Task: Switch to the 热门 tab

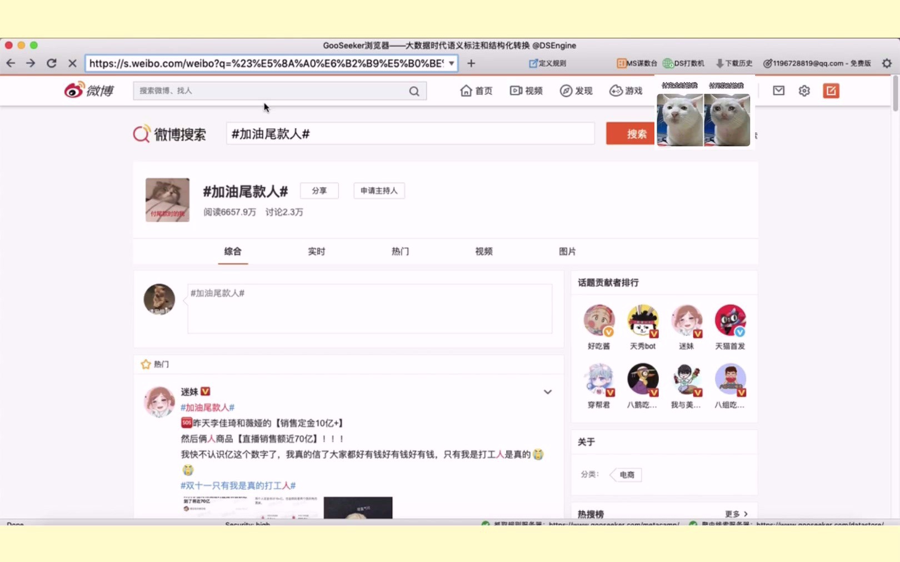Action: pyautogui.click(x=400, y=252)
